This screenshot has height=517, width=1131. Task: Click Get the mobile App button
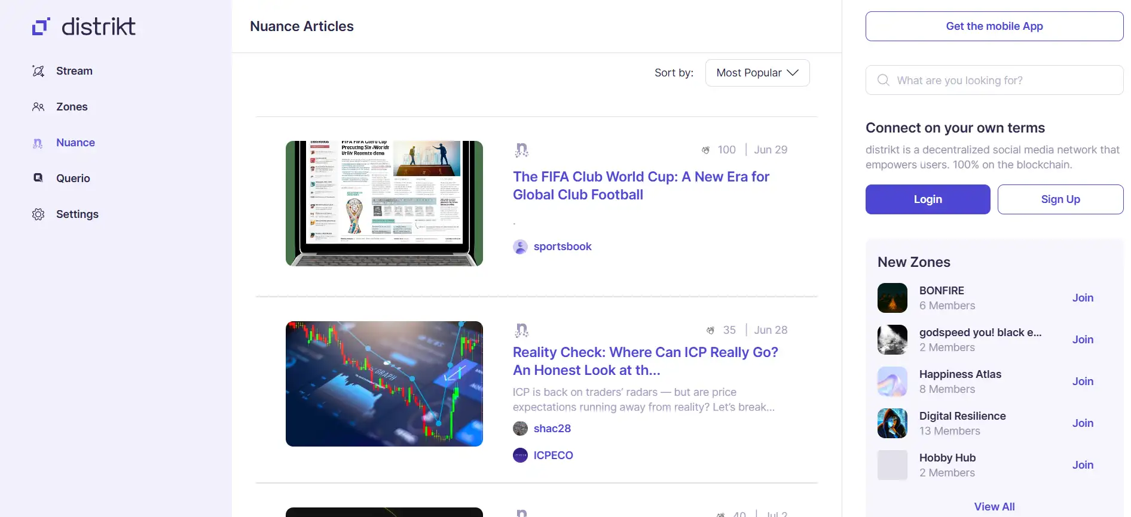994,26
